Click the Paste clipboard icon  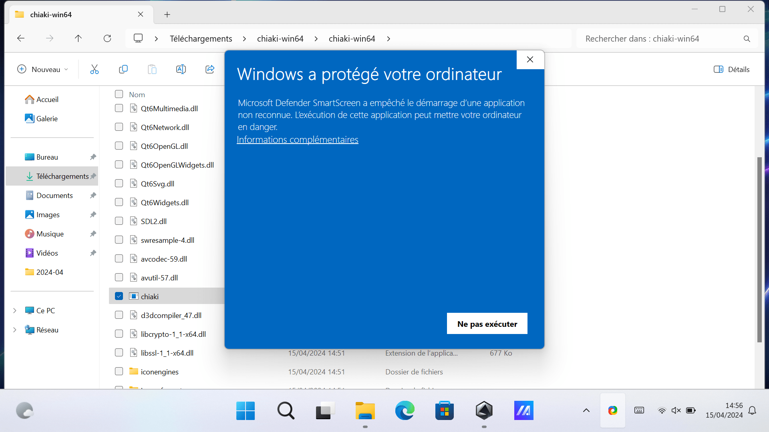tap(152, 69)
